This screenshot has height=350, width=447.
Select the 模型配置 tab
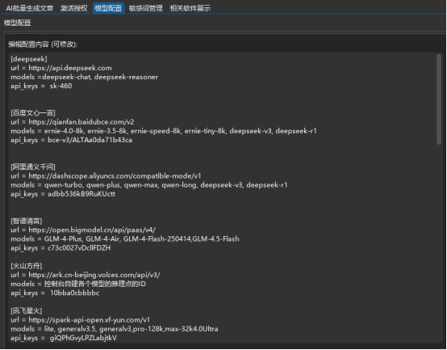point(108,8)
